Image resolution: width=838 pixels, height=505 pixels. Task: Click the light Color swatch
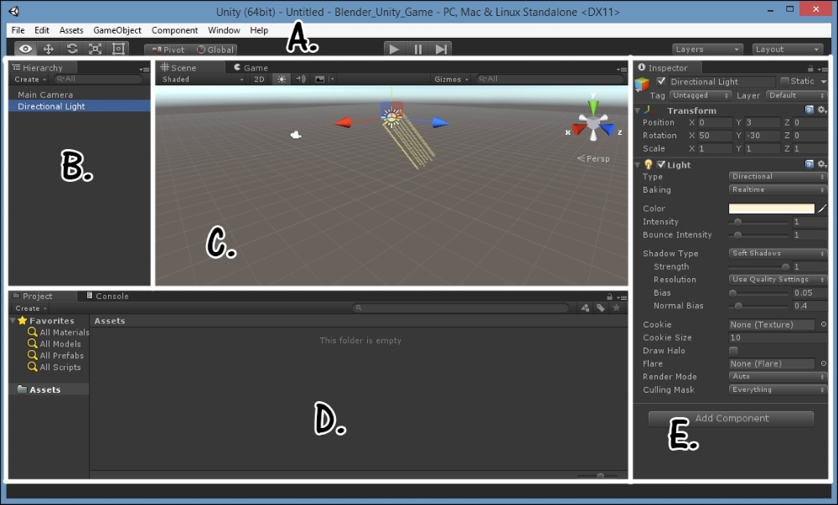click(772, 209)
